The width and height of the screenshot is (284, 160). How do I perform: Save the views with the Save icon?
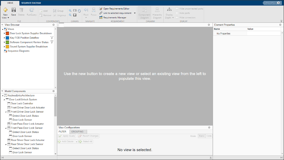14,10
